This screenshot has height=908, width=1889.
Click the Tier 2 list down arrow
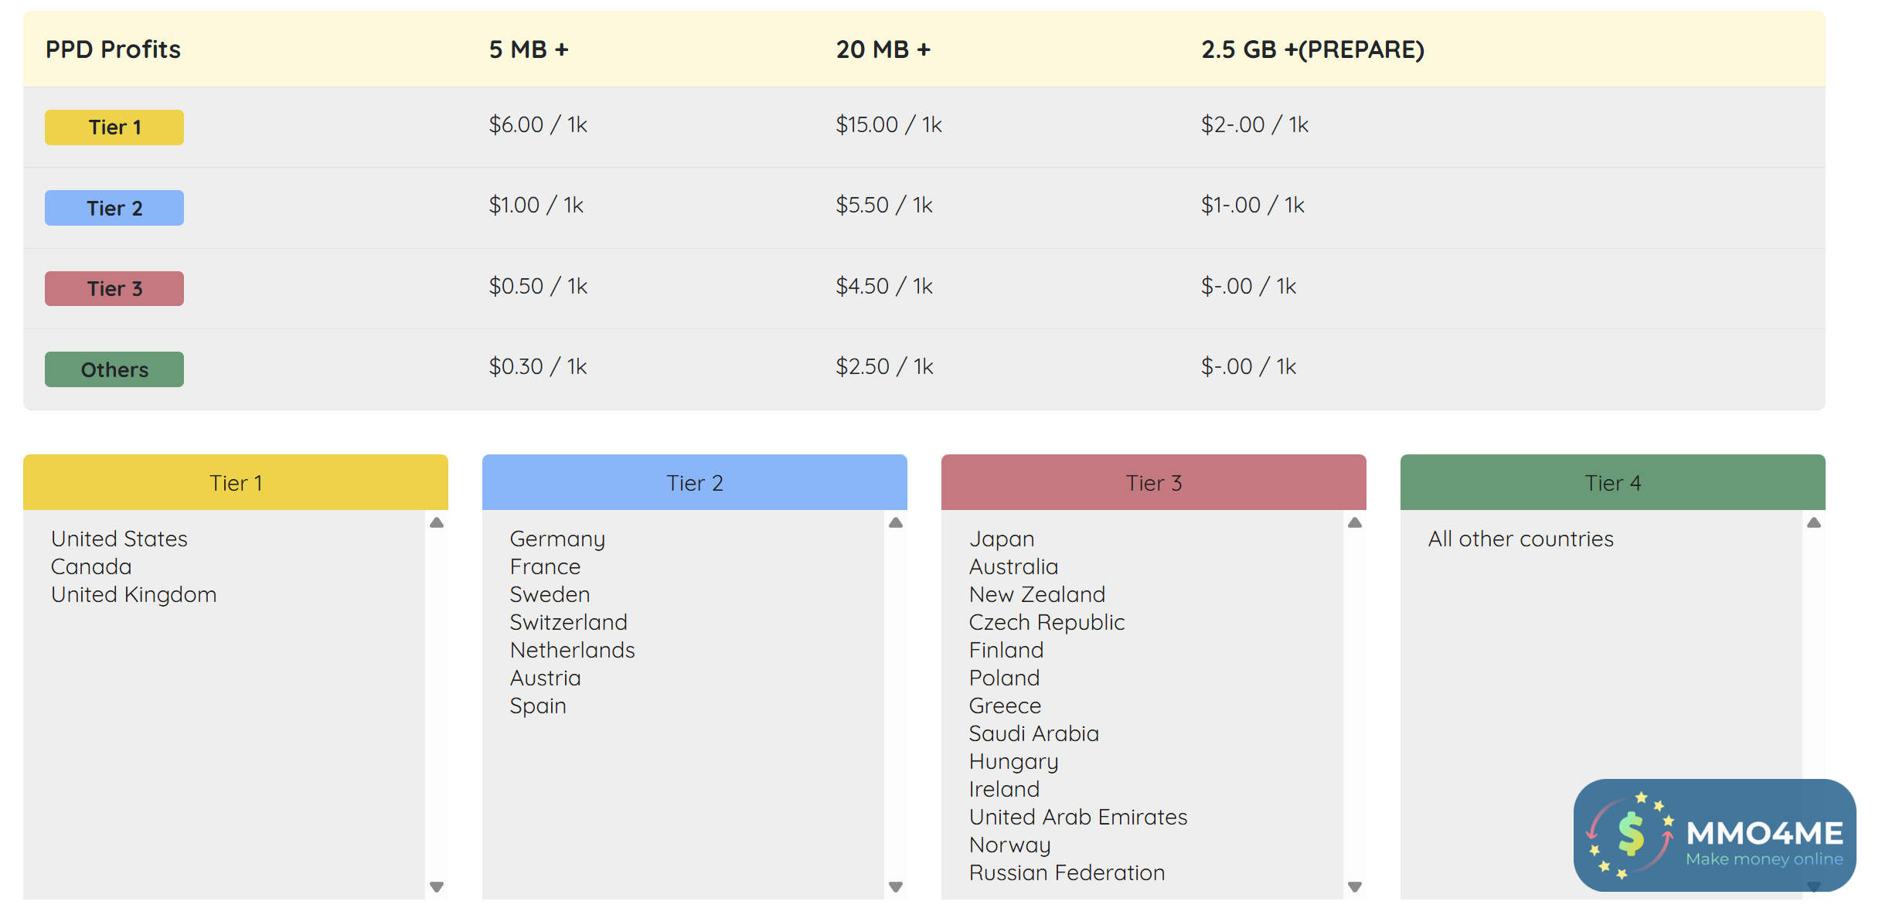(896, 886)
